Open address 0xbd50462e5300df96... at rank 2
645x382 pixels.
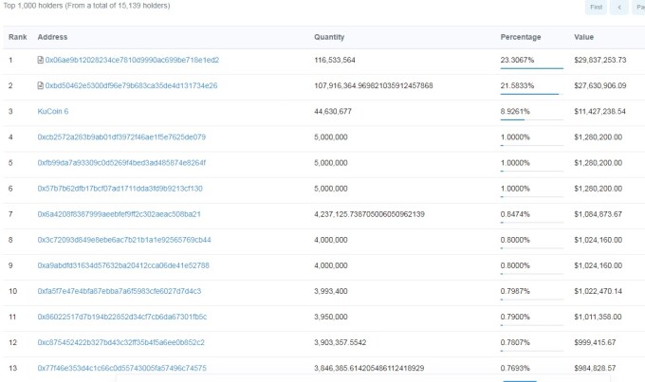click(131, 85)
